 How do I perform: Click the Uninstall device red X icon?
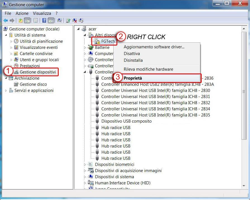(x=75, y=20)
